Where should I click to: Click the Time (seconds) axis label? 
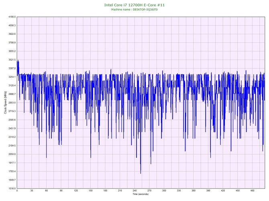pyautogui.click(x=141, y=194)
